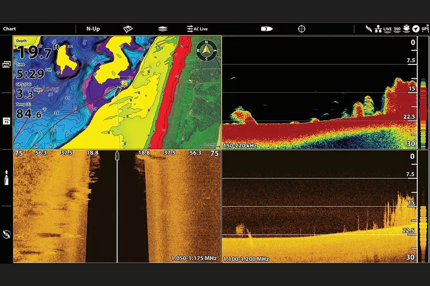
Task: Open the chart layers icon
Action: click(162, 29)
